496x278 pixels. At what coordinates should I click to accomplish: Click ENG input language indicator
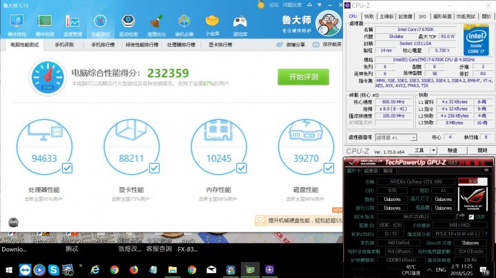441,270
